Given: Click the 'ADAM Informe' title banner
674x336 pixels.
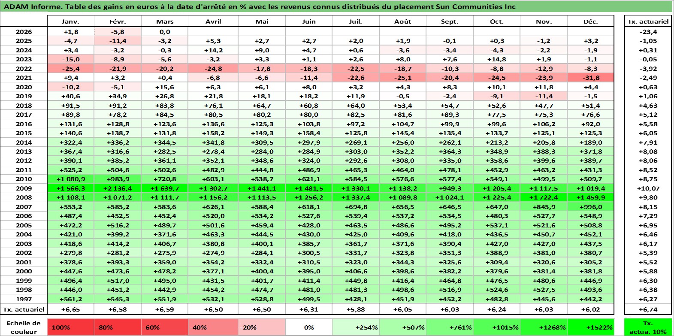Looking at the screenshot, I should (336, 6).
